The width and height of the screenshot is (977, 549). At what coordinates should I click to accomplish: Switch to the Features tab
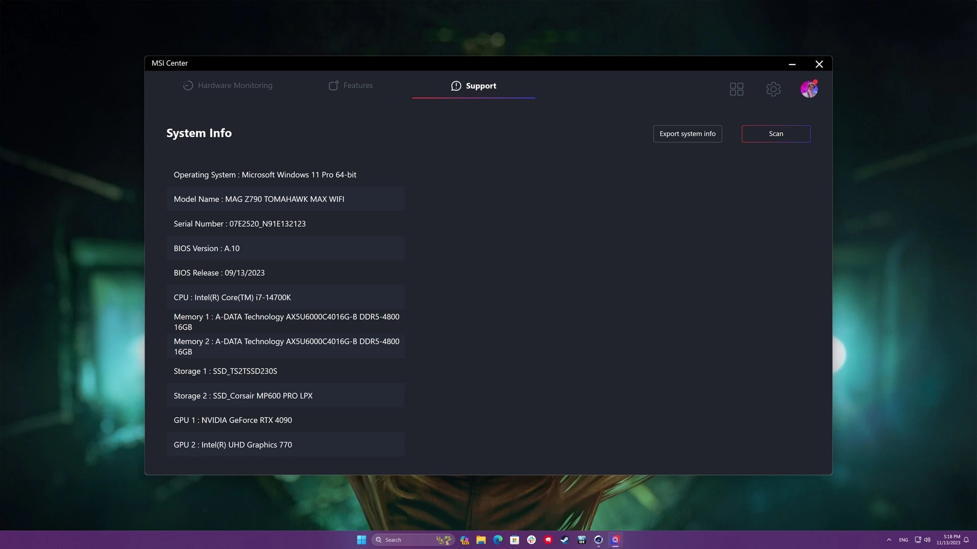tap(358, 85)
